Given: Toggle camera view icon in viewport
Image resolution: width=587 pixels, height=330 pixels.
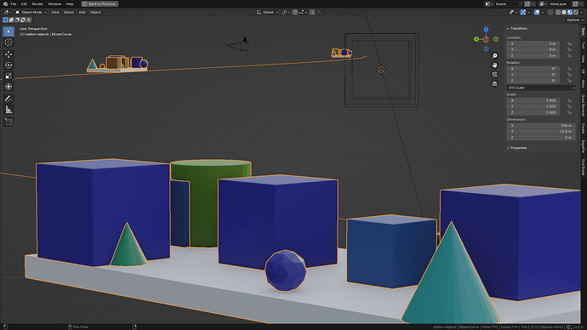Looking at the screenshot, I should (494, 75).
